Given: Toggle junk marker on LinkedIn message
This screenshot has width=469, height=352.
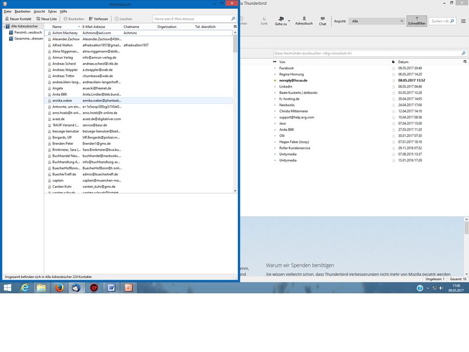Looking at the screenshot, I should (x=394, y=87).
